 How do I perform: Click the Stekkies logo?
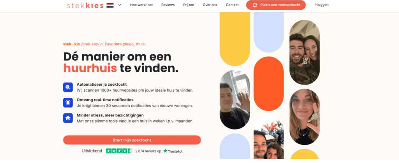pos(85,5)
